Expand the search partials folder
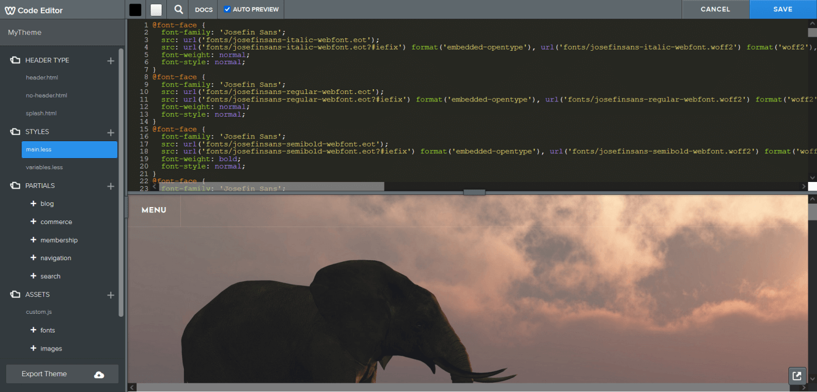The height and width of the screenshot is (392, 817). tap(33, 276)
